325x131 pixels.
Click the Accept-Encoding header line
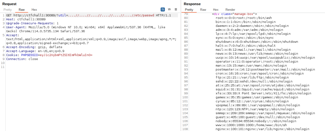pyautogui.click(x=34, y=47)
